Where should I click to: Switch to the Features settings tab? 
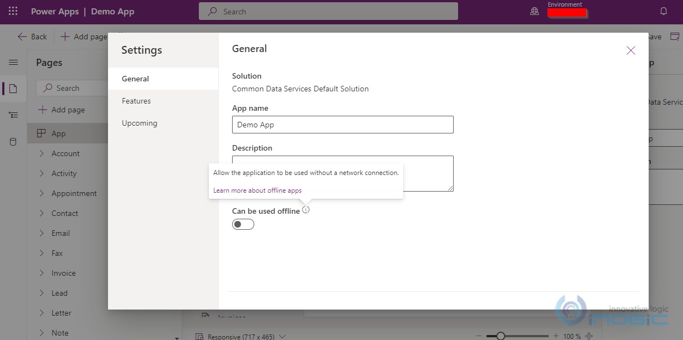(x=163, y=101)
